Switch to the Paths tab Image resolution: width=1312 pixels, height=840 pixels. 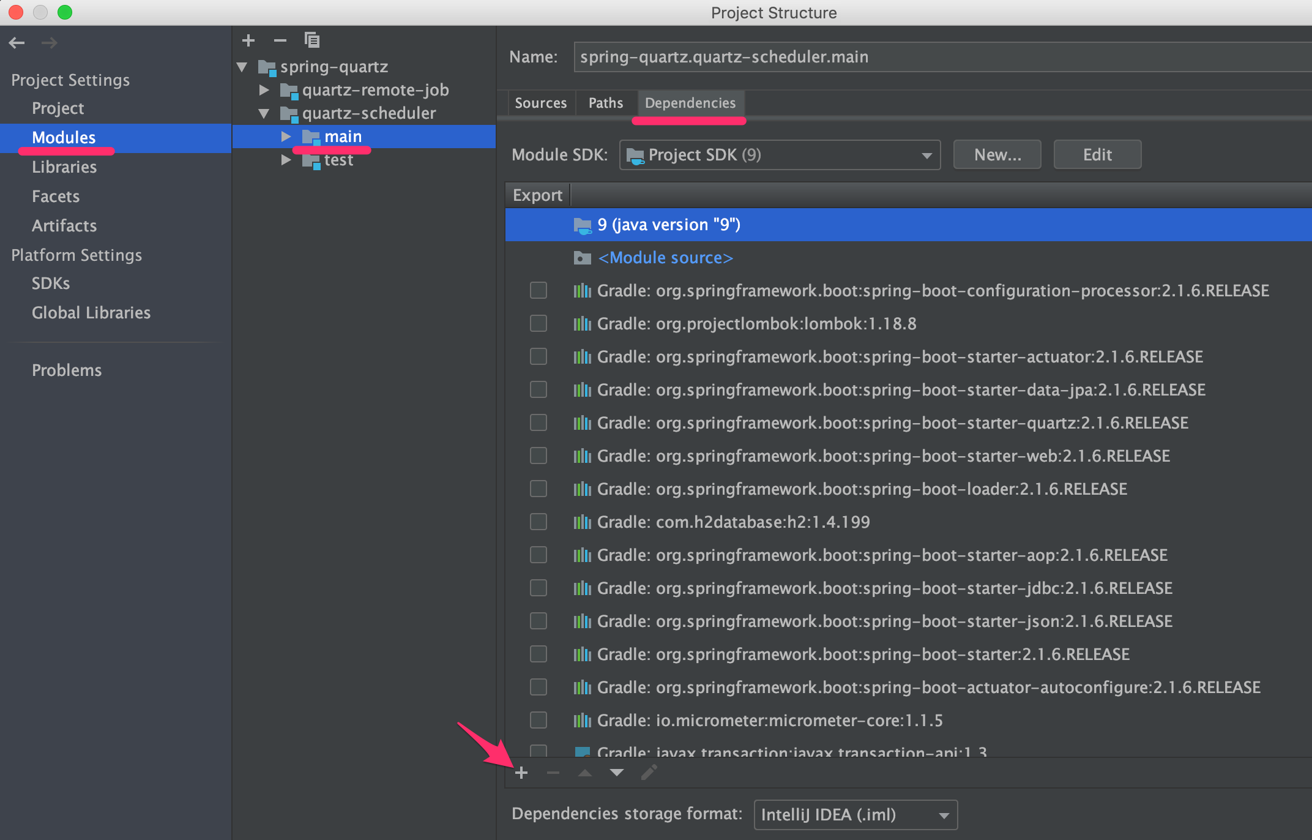coord(605,103)
